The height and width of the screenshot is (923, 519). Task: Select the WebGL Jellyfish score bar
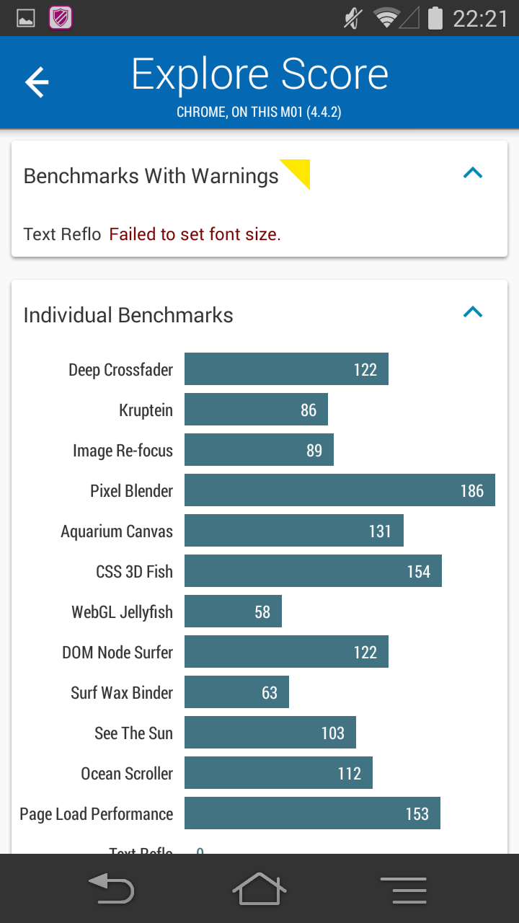pos(233,611)
